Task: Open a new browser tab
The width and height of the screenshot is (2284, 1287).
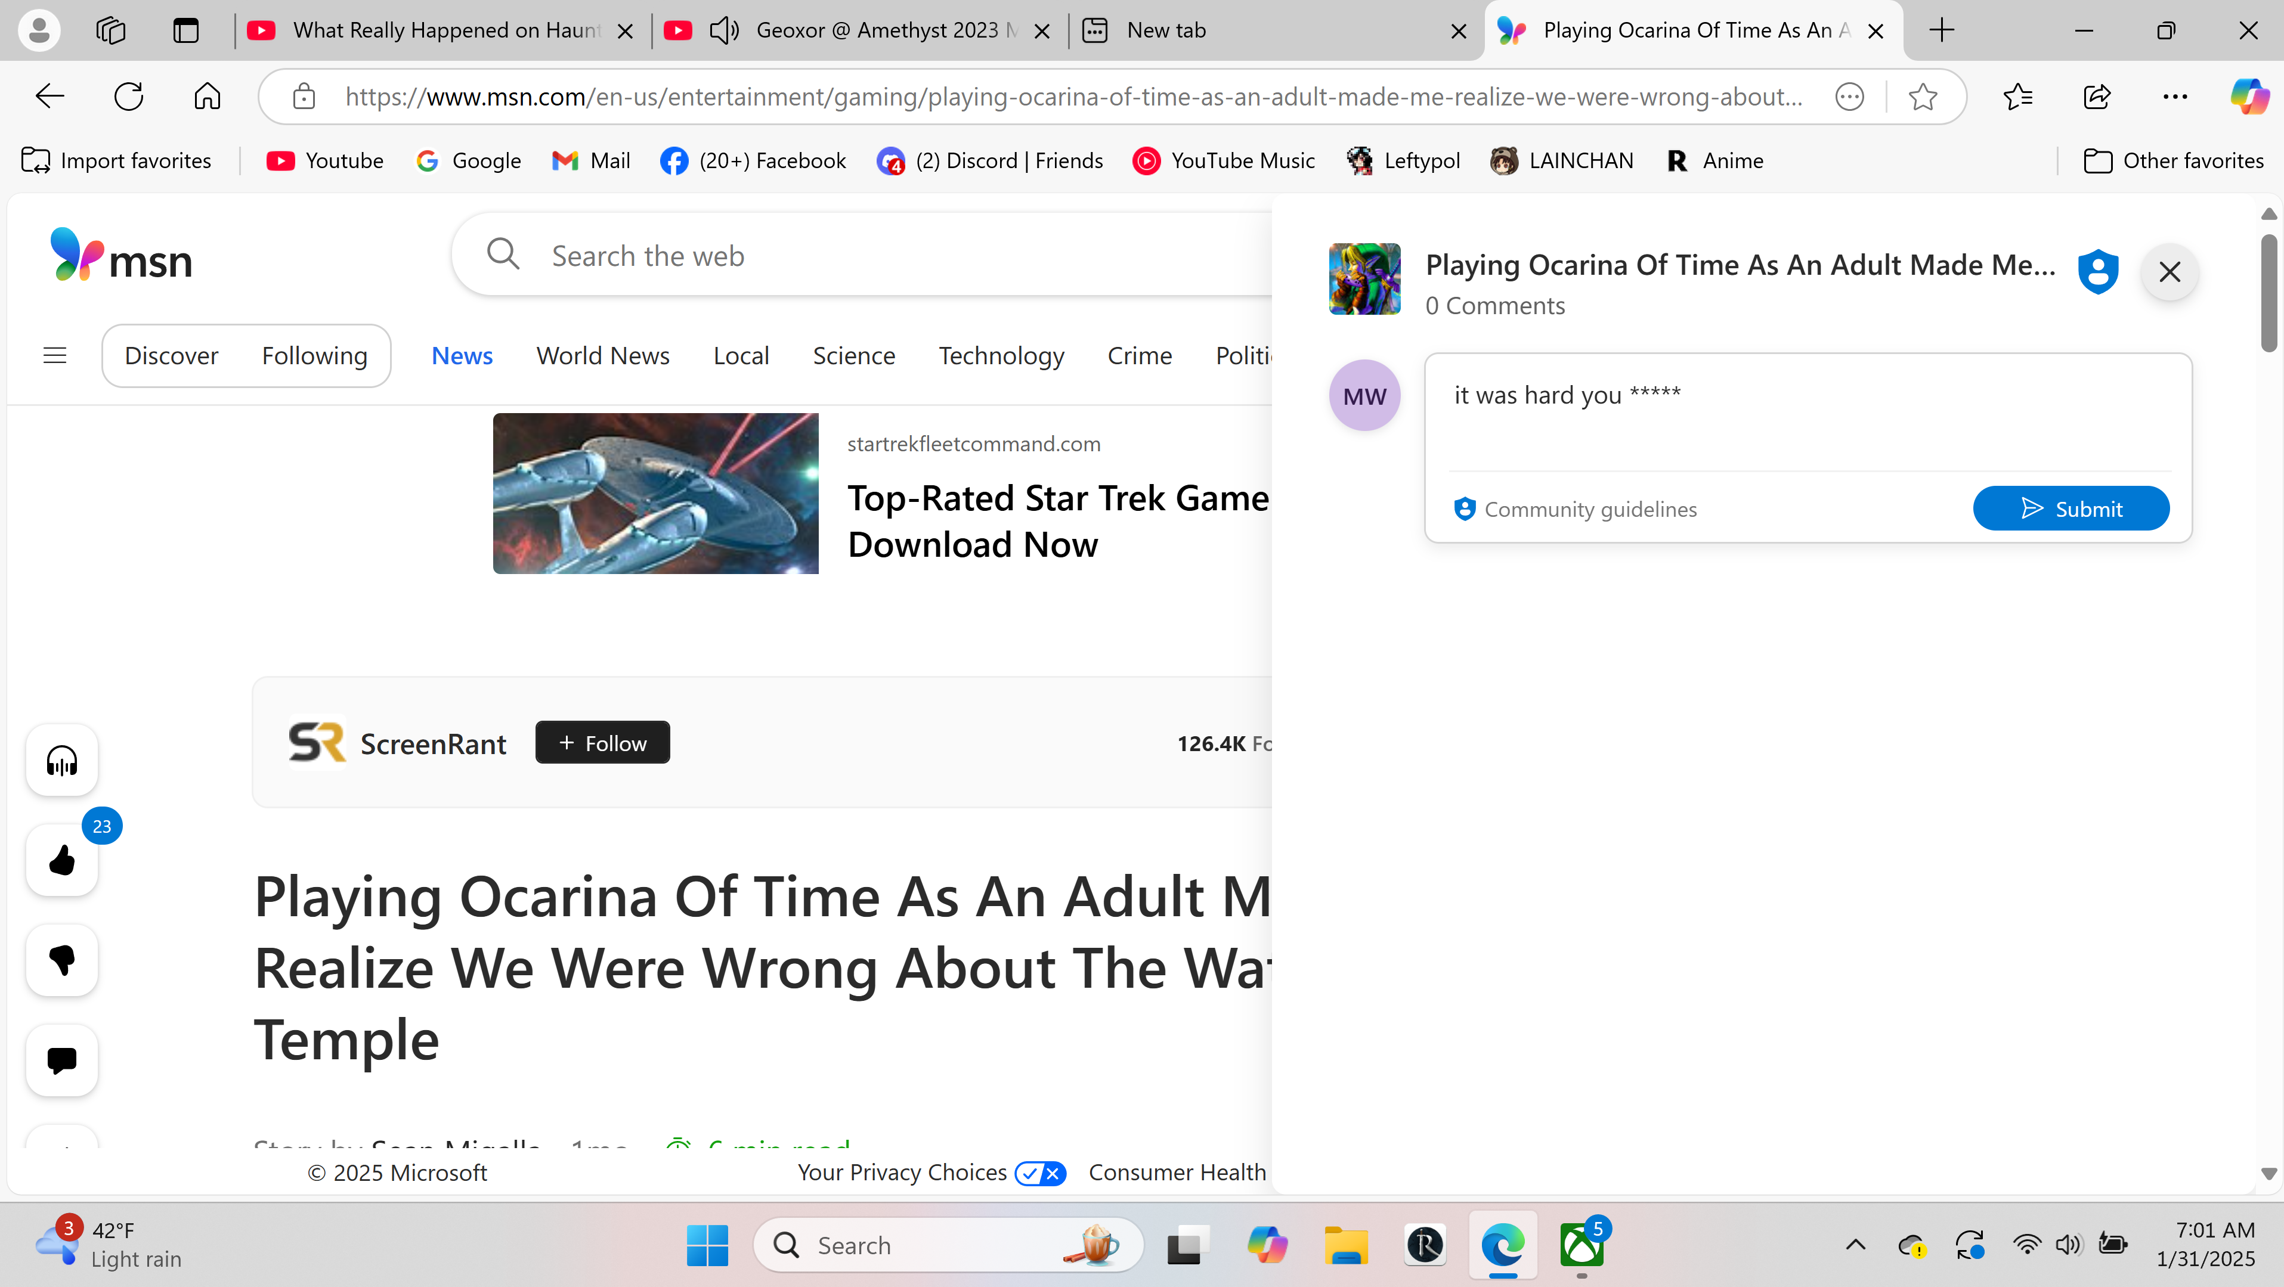Action: coord(1941,30)
